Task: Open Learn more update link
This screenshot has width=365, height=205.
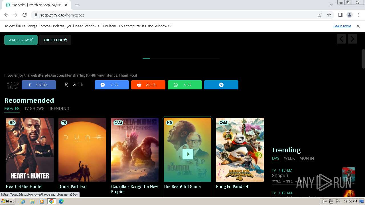Action: pos(342,26)
